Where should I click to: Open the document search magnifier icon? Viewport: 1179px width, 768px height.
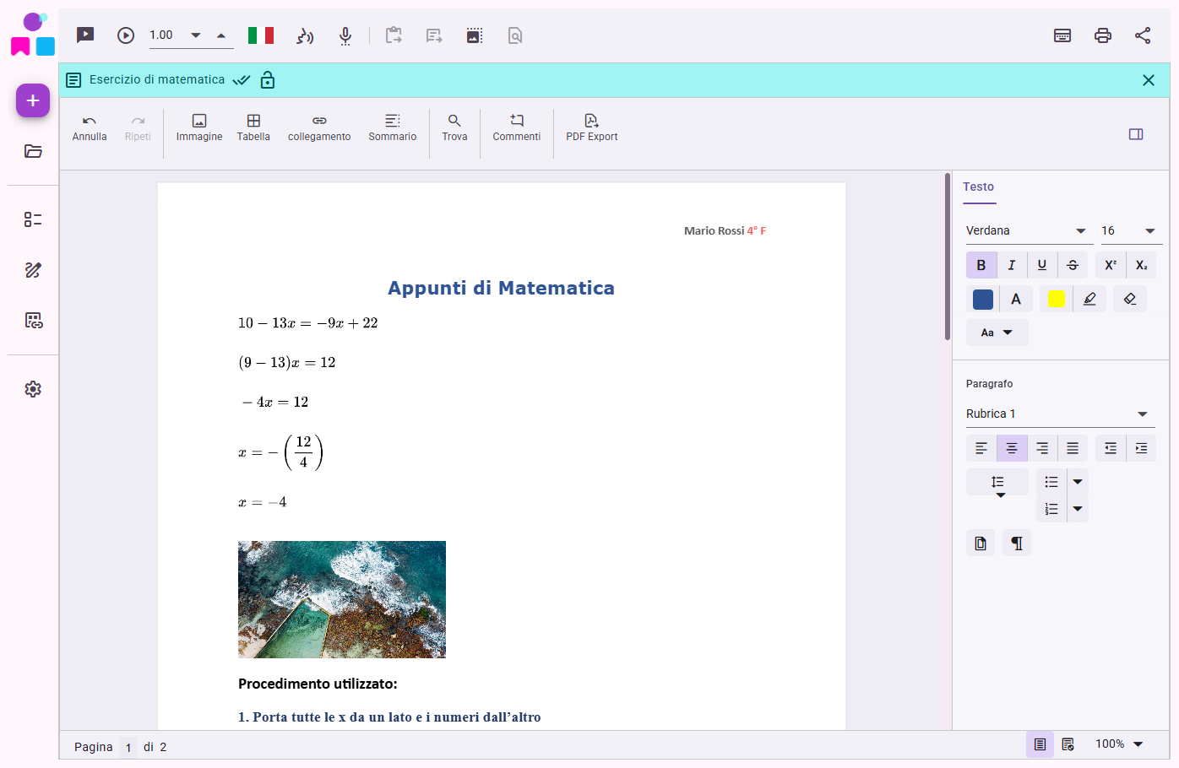(x=515, y=35)
